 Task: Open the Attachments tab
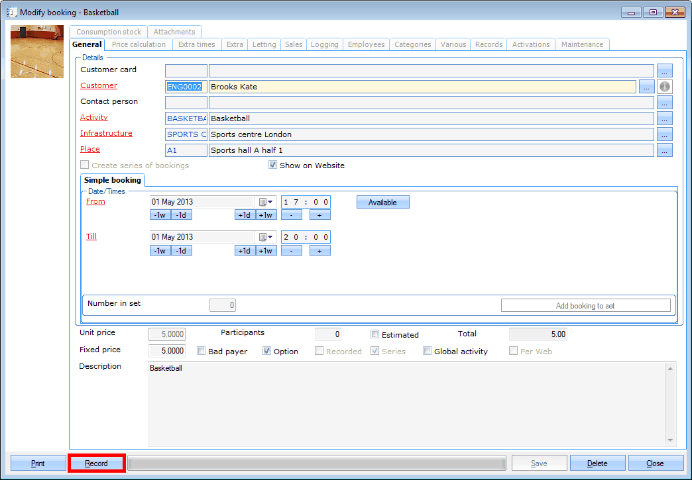(x=174, y=31)
